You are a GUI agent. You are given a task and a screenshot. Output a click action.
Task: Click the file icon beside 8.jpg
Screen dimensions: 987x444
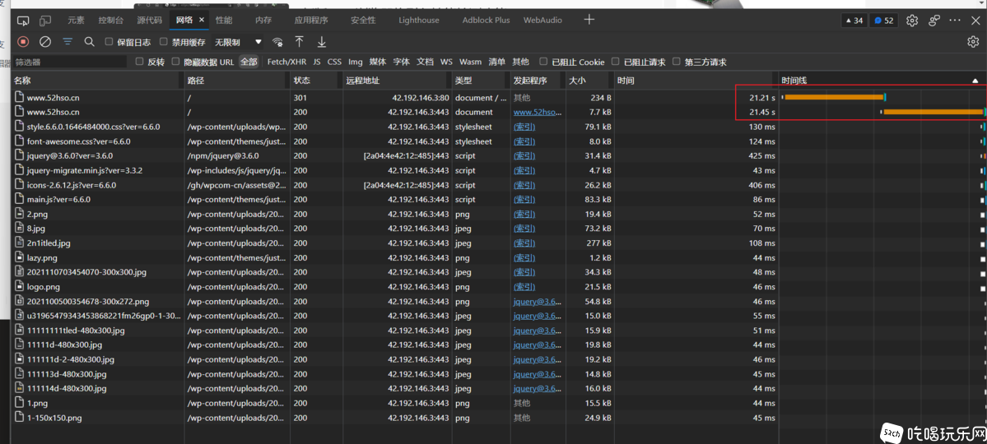[x=19, y=229]
